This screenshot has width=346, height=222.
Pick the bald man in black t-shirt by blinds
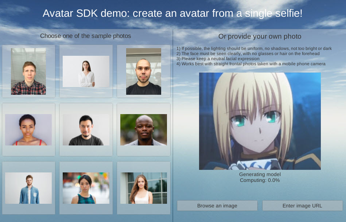coord(144,71)
